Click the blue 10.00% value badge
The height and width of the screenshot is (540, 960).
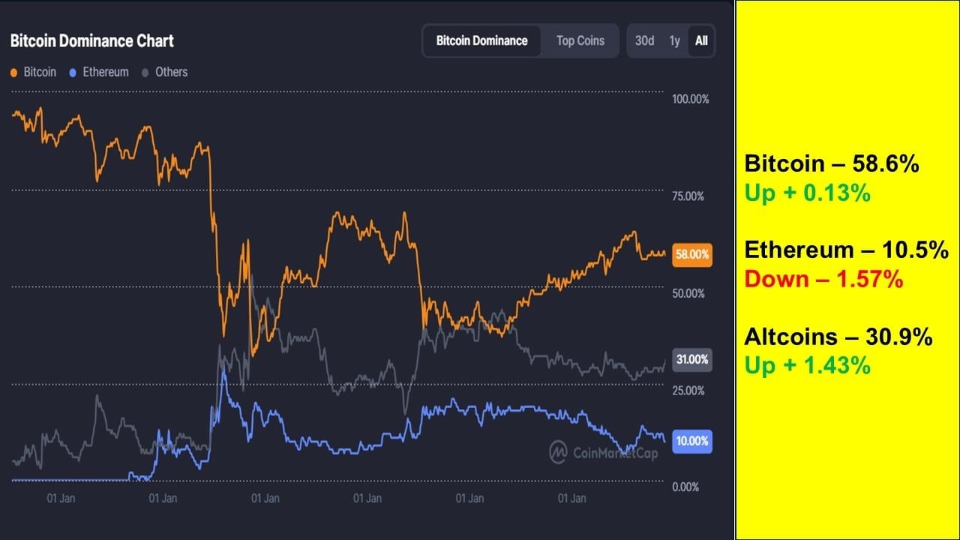[691, 441]
